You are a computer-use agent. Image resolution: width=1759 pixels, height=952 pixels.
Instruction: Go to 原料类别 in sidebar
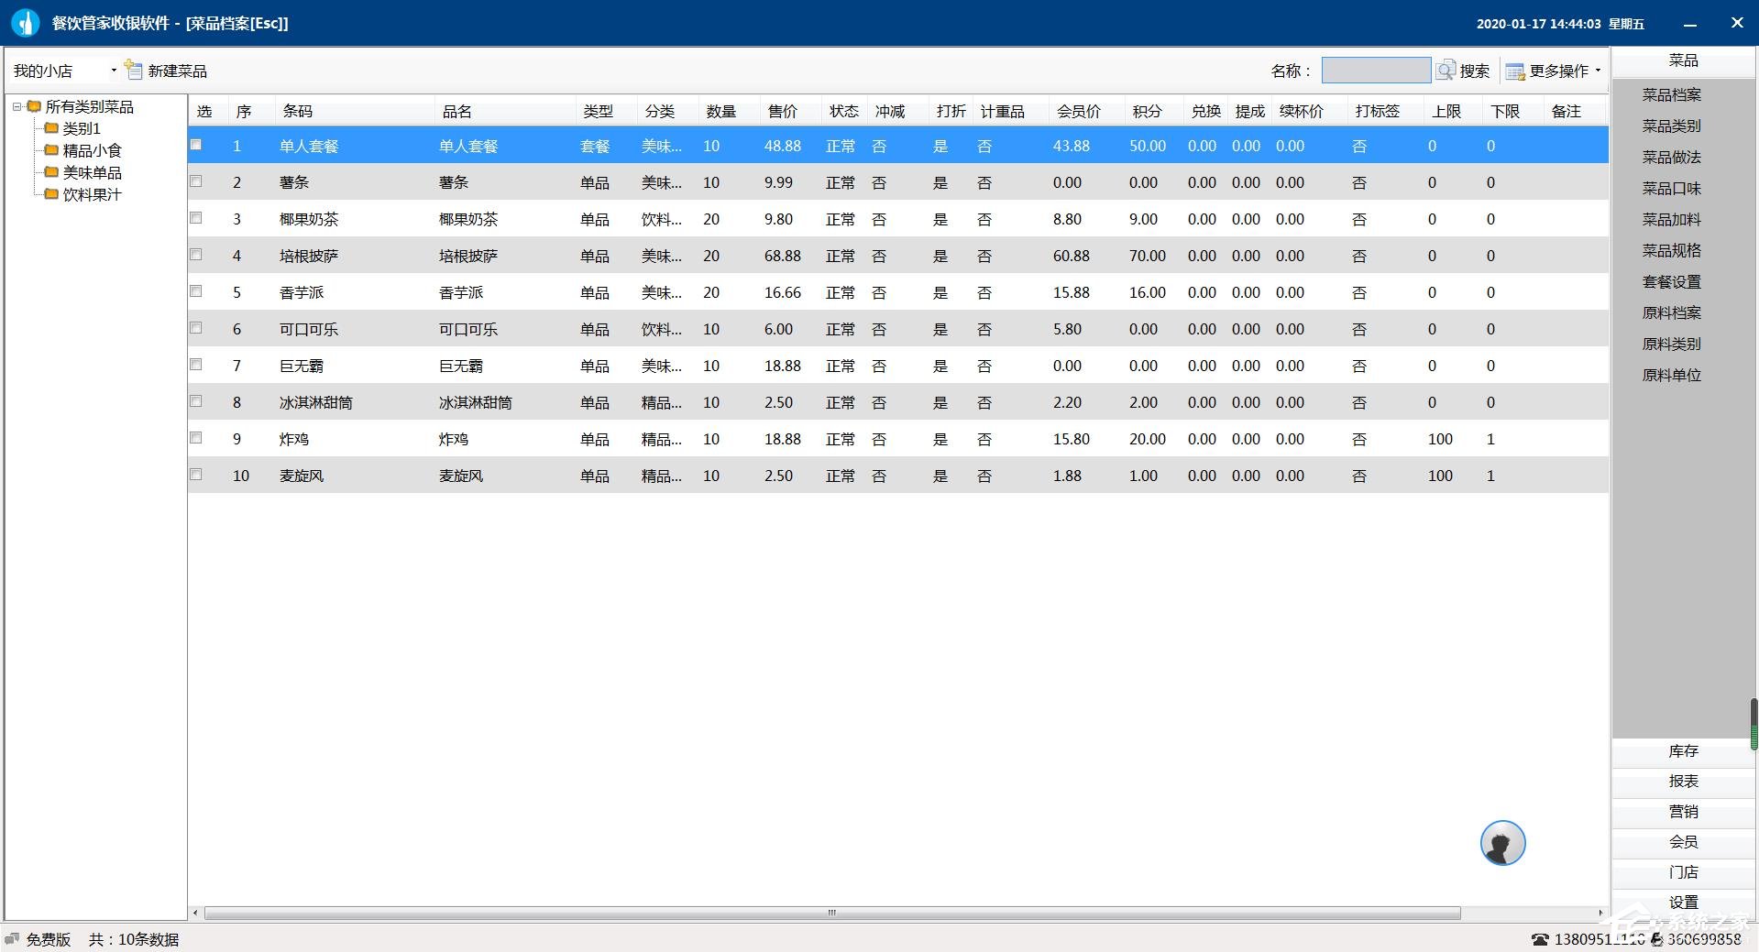point(1671,344)
